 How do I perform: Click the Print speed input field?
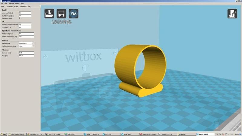[26, 34]
